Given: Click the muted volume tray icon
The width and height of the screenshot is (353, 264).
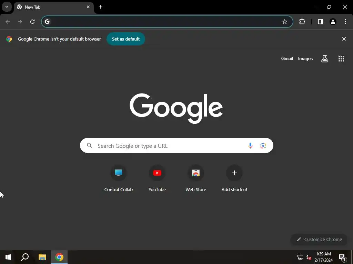Looking at the screenshot, I should [309, 257].
